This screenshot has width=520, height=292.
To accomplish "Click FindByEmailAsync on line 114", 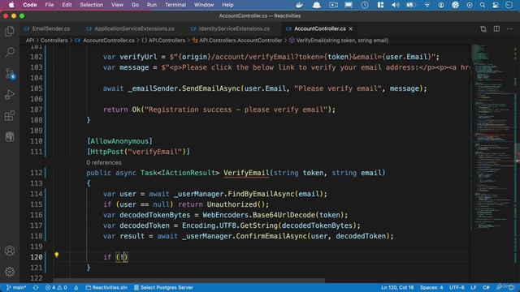I will tap(261, 194).
